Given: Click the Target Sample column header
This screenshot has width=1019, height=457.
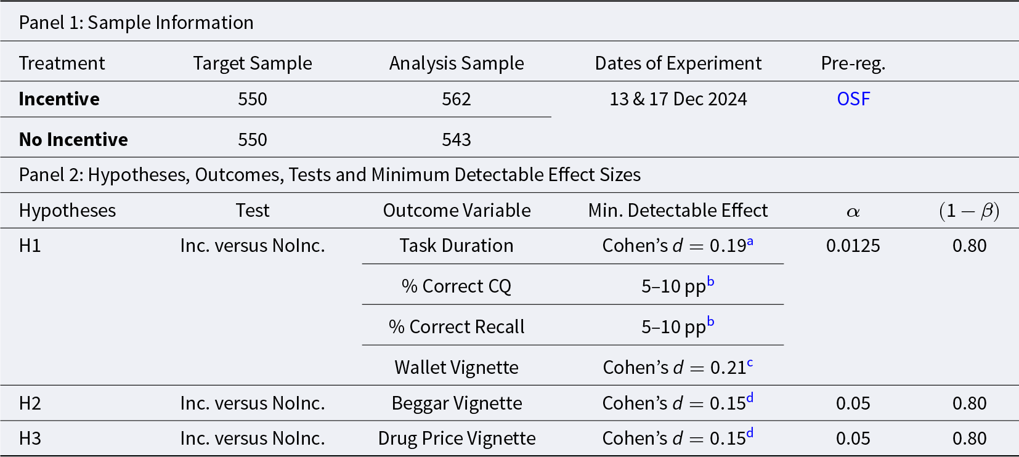Looking at the screenshot, I should [253, 63].
